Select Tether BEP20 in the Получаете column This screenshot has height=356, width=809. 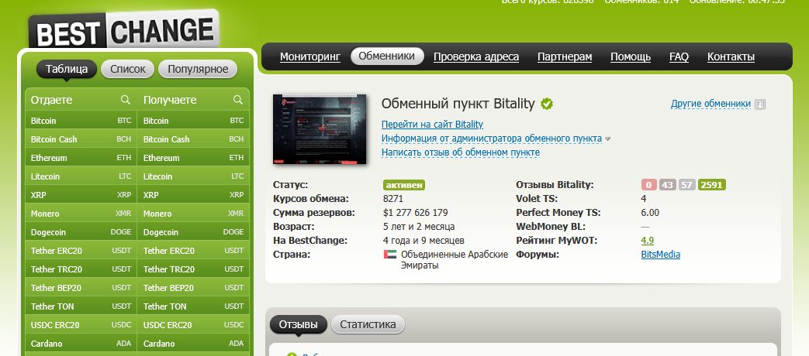[193, 288]
